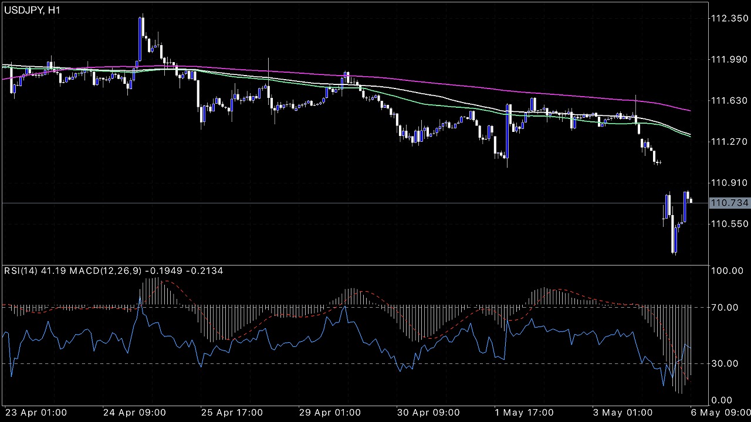751x422 pixels.
Task: Select the current price tag 110.734
Action: [x=729, y=203]
